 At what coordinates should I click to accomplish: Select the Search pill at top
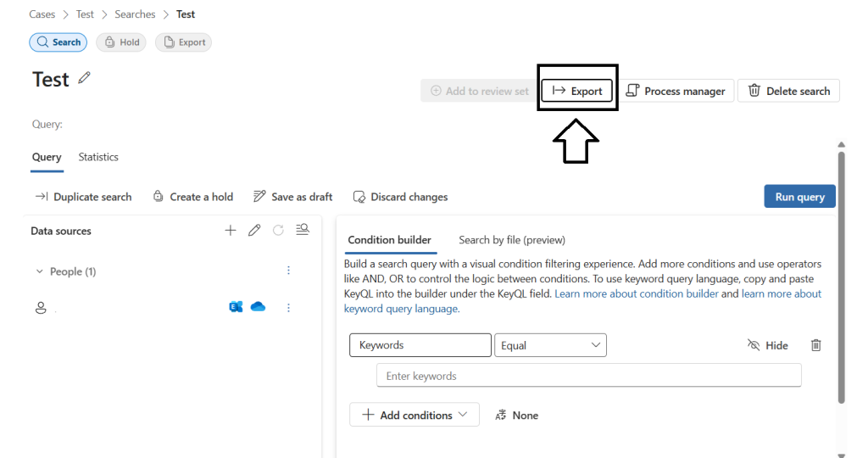coord(58,42)
